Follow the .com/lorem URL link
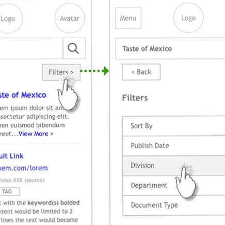 pos(24,168)
